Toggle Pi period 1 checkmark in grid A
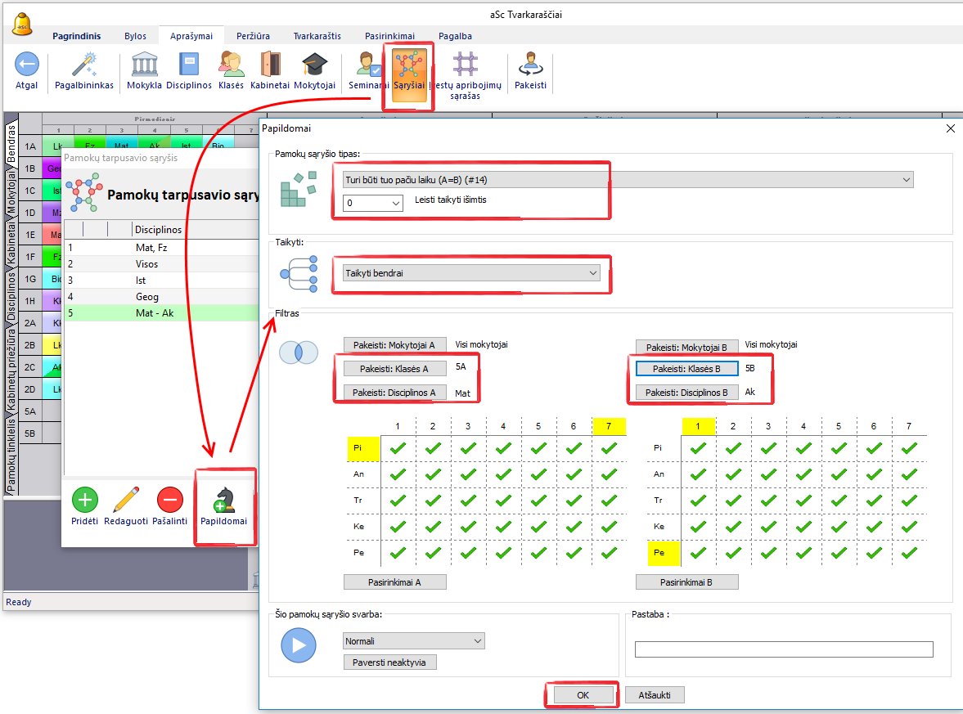The image size is (963, 714). pos(398,448)
